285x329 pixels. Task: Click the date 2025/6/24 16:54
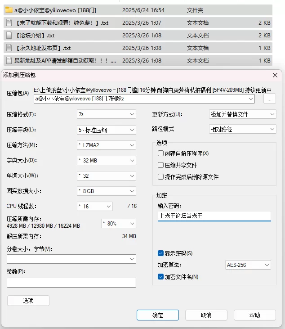coord(143,10)
